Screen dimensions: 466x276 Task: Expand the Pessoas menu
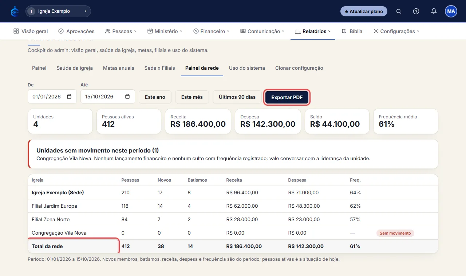point(121,31)
